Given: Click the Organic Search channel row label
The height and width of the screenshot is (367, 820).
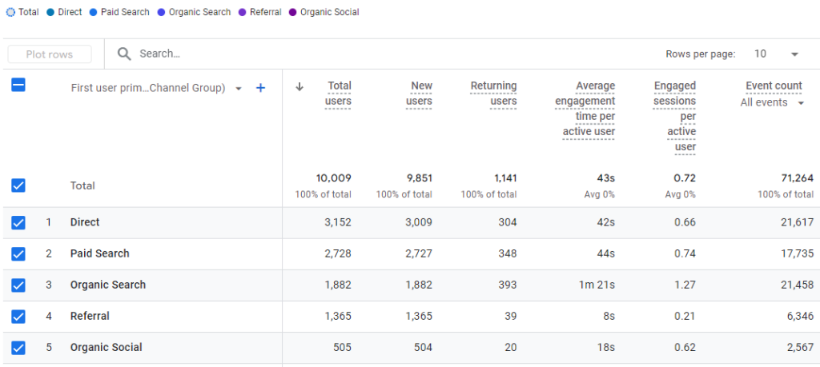Looking at the screenshot, I should (108, 285).
